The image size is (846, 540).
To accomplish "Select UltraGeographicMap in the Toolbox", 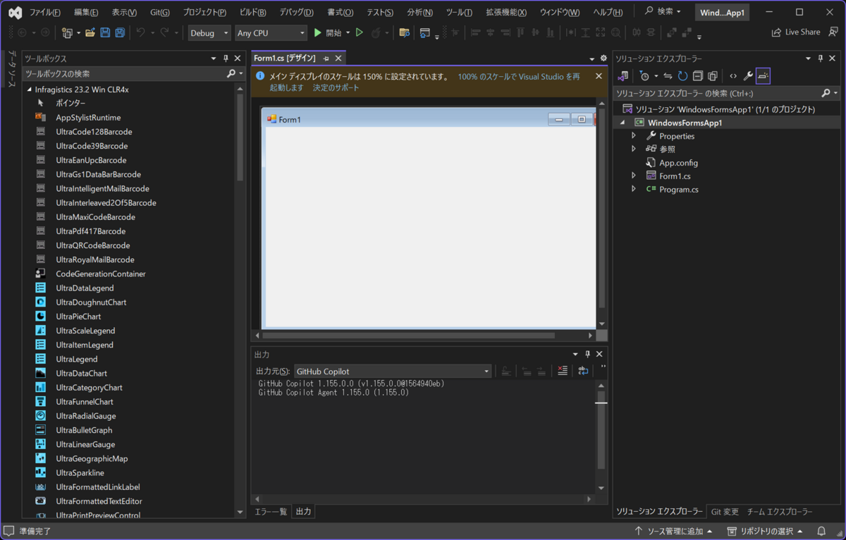I will [x=92, y=459].
